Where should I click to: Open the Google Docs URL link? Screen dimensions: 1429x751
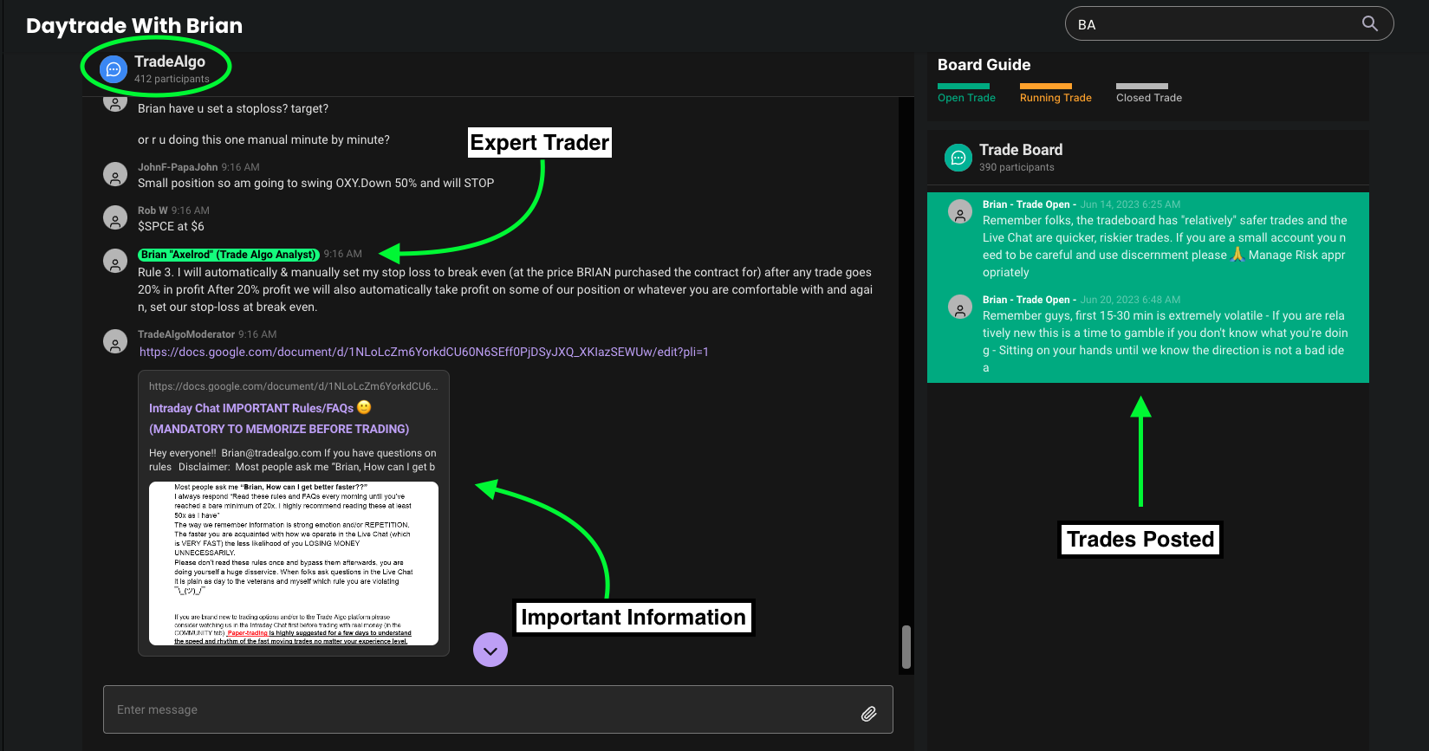424,352
